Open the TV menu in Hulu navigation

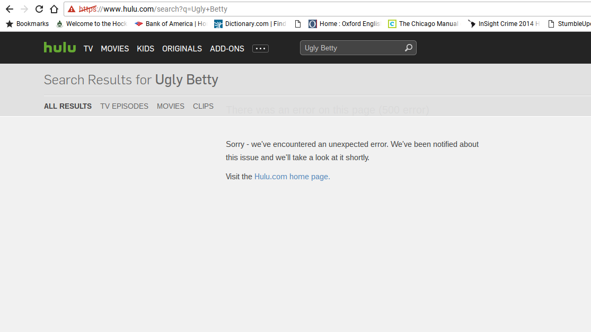(88, 49)
